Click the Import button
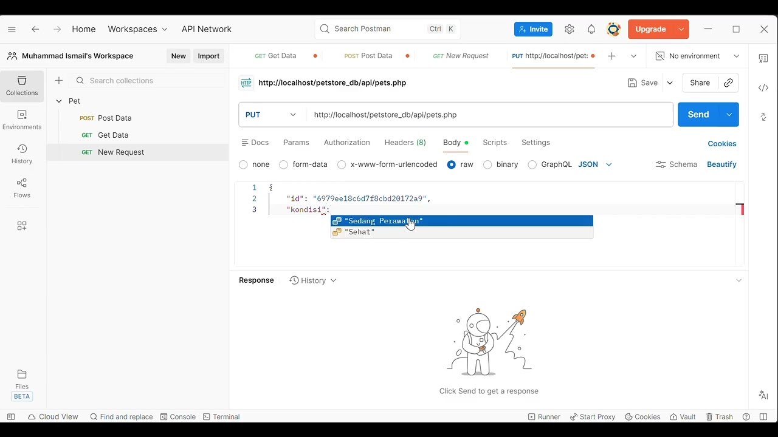 [208, 56]
